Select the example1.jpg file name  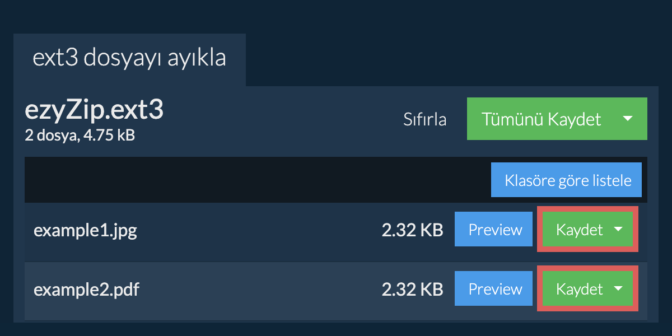pyautogui.click(x=85, y=230)
